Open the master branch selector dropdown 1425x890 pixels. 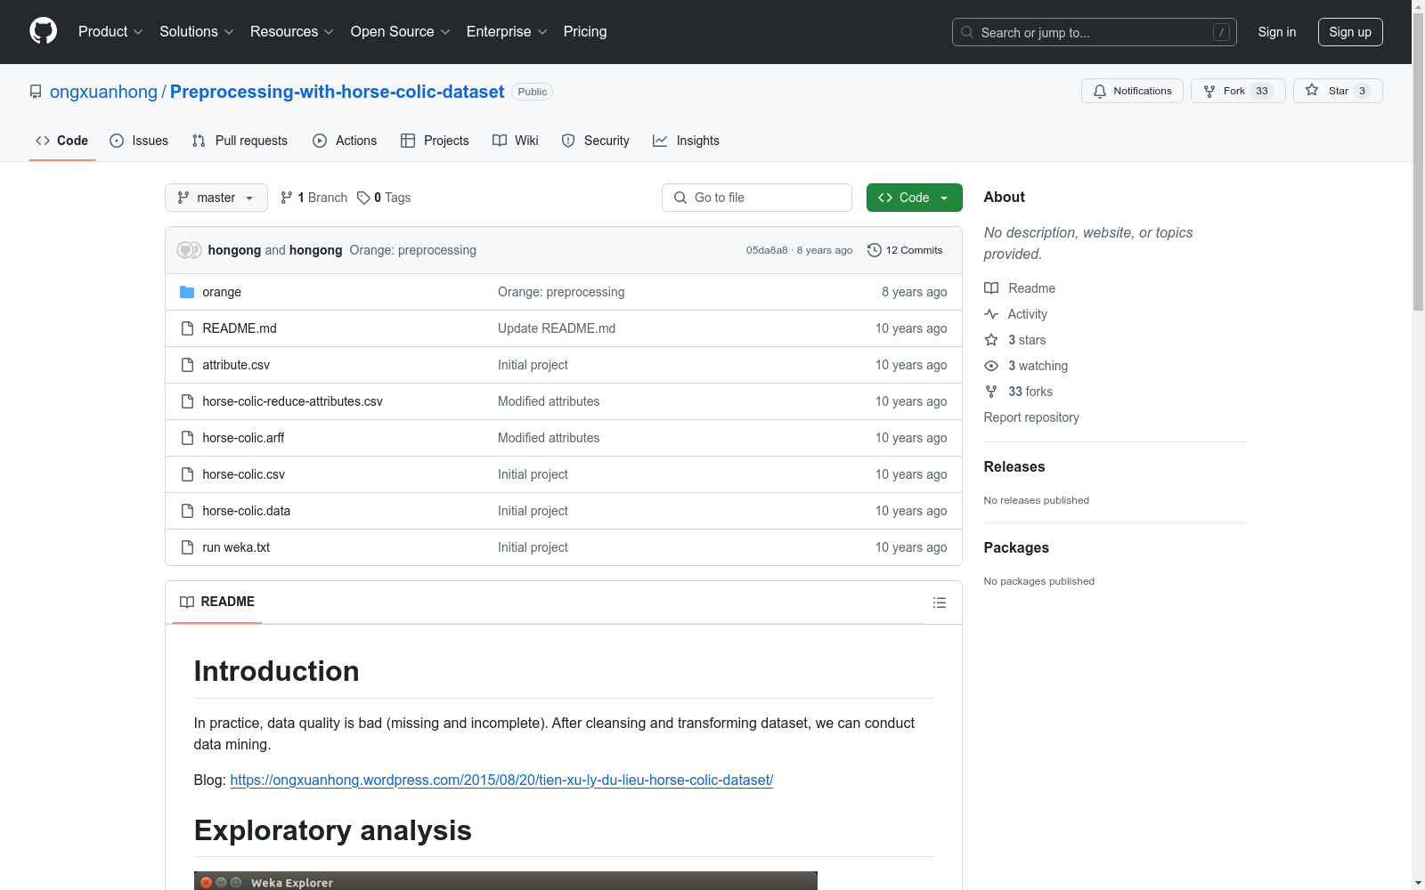click(x=216, y=198)
